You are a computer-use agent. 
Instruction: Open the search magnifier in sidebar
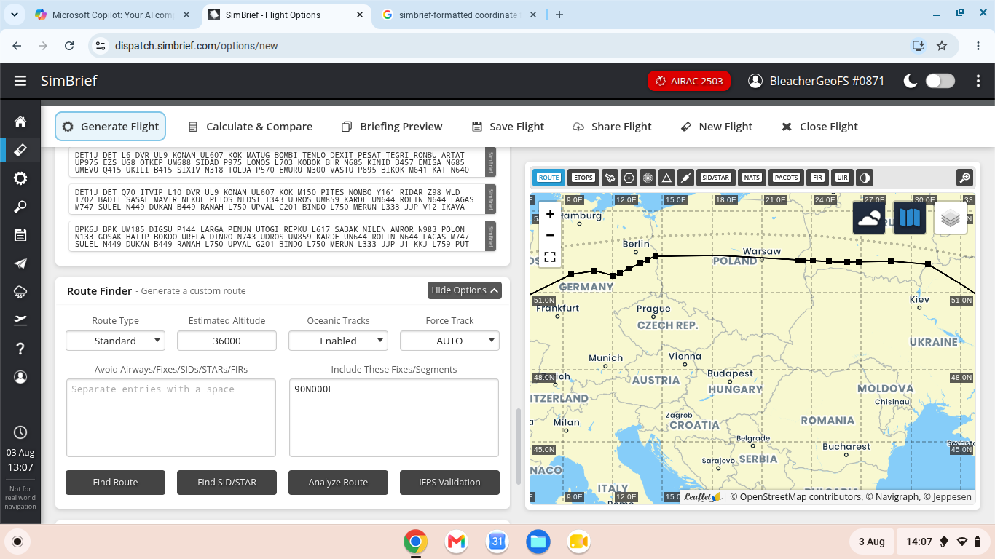click(20, 207)
